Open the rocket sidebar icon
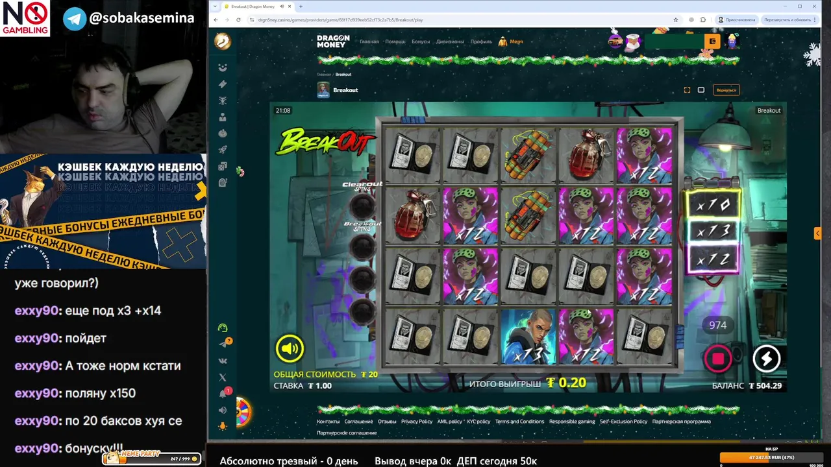 (x=223, y=150)
